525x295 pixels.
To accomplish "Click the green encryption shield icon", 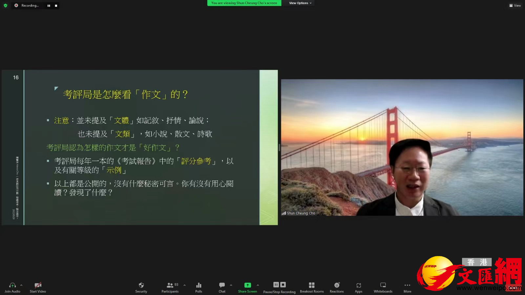I will pos(5,6).
